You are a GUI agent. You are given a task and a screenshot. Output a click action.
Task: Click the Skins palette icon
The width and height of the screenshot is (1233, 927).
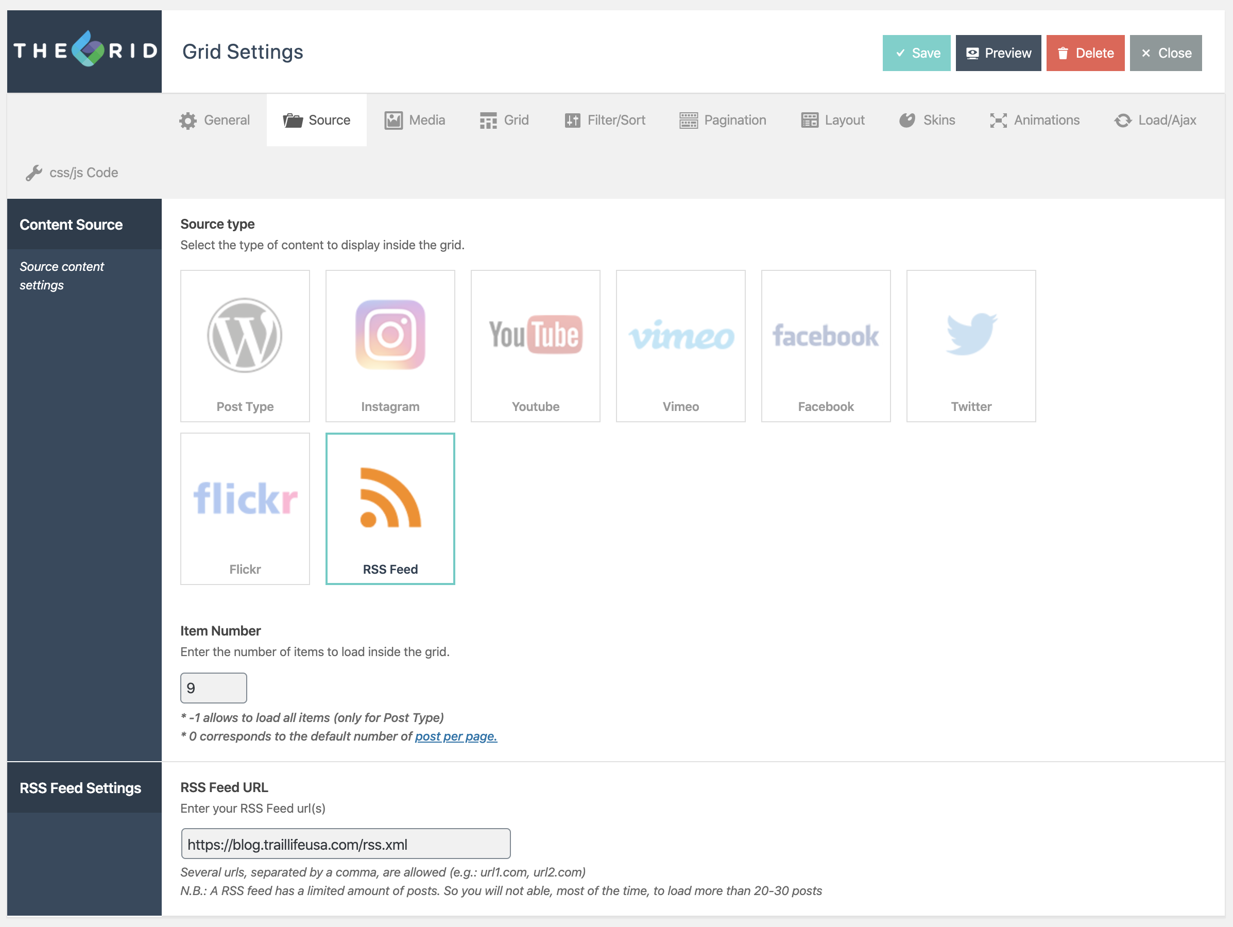pos(907,121)
